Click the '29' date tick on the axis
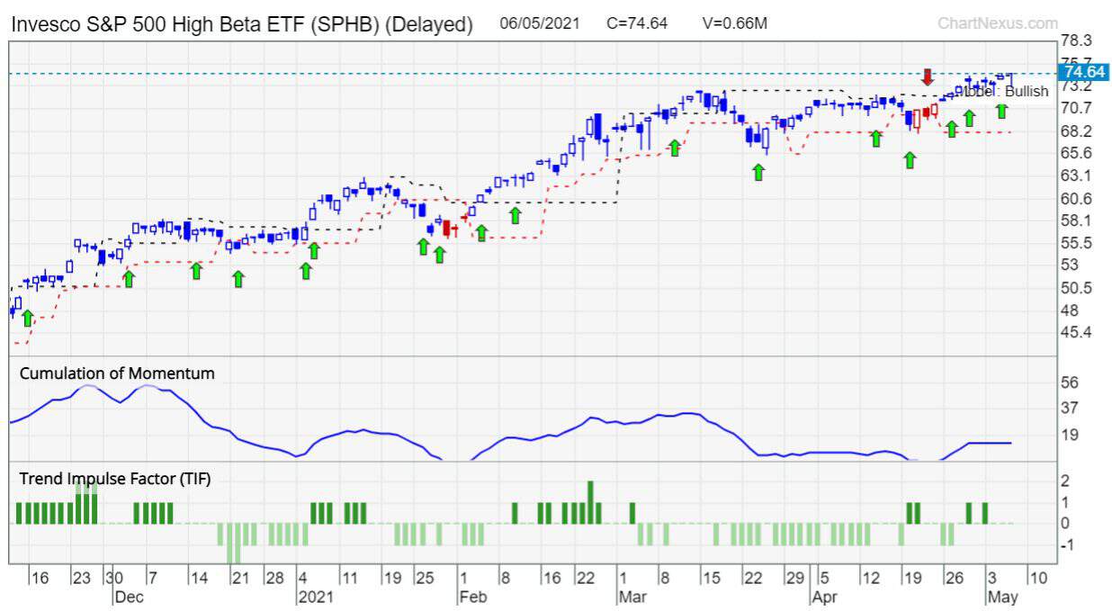Viewport: 1112px width, 611px height. (x=794, y=578)
